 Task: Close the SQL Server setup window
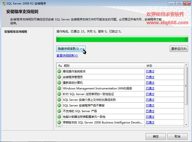point(187,4)
